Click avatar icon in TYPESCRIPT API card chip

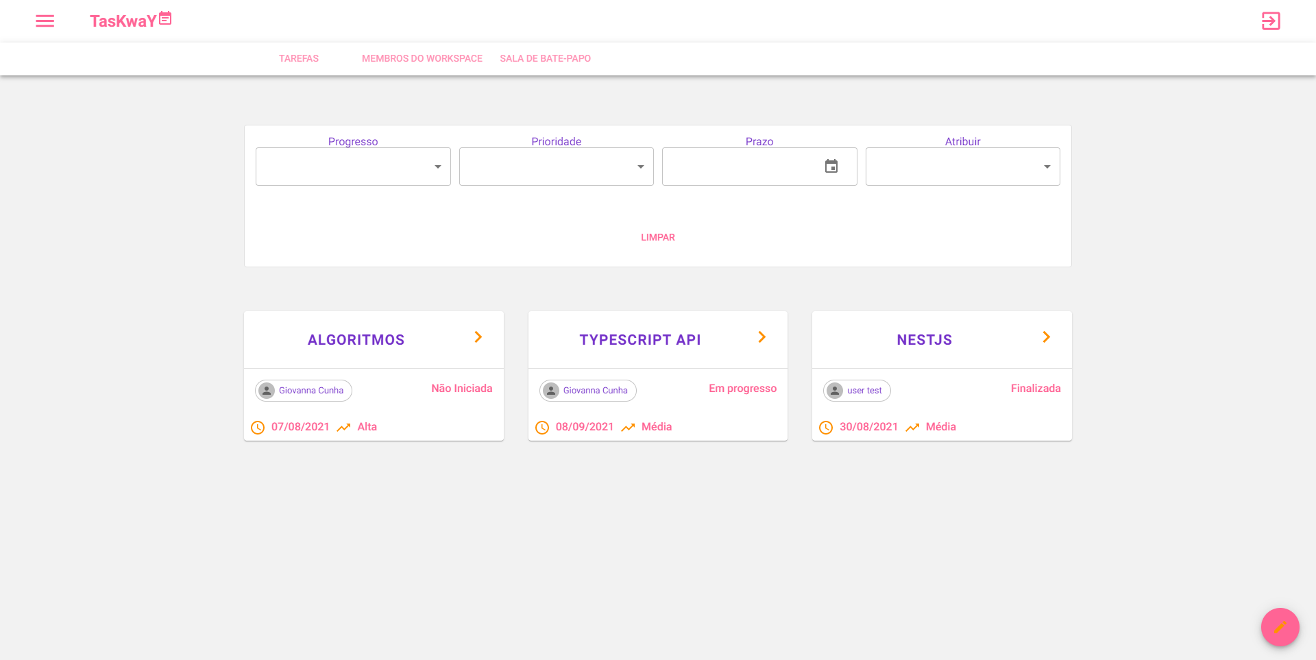[551, 391]
